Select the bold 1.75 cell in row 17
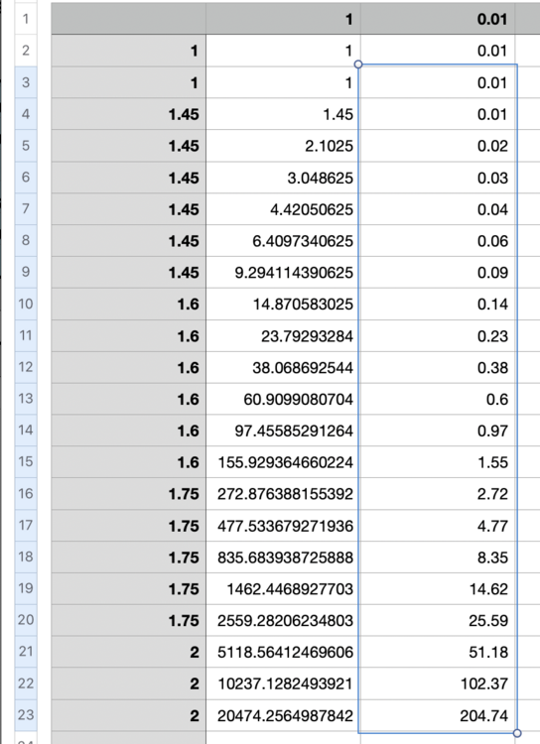540x744 pixels. [129, 526]
